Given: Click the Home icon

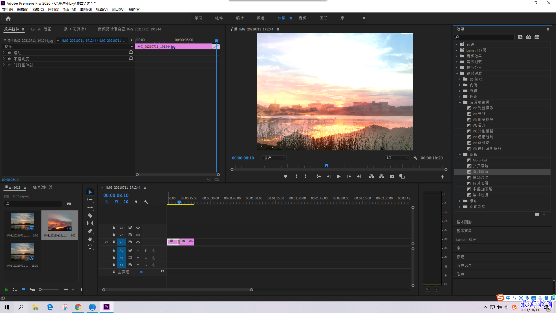Looking at the screenshot, I should tap(8, 18).
